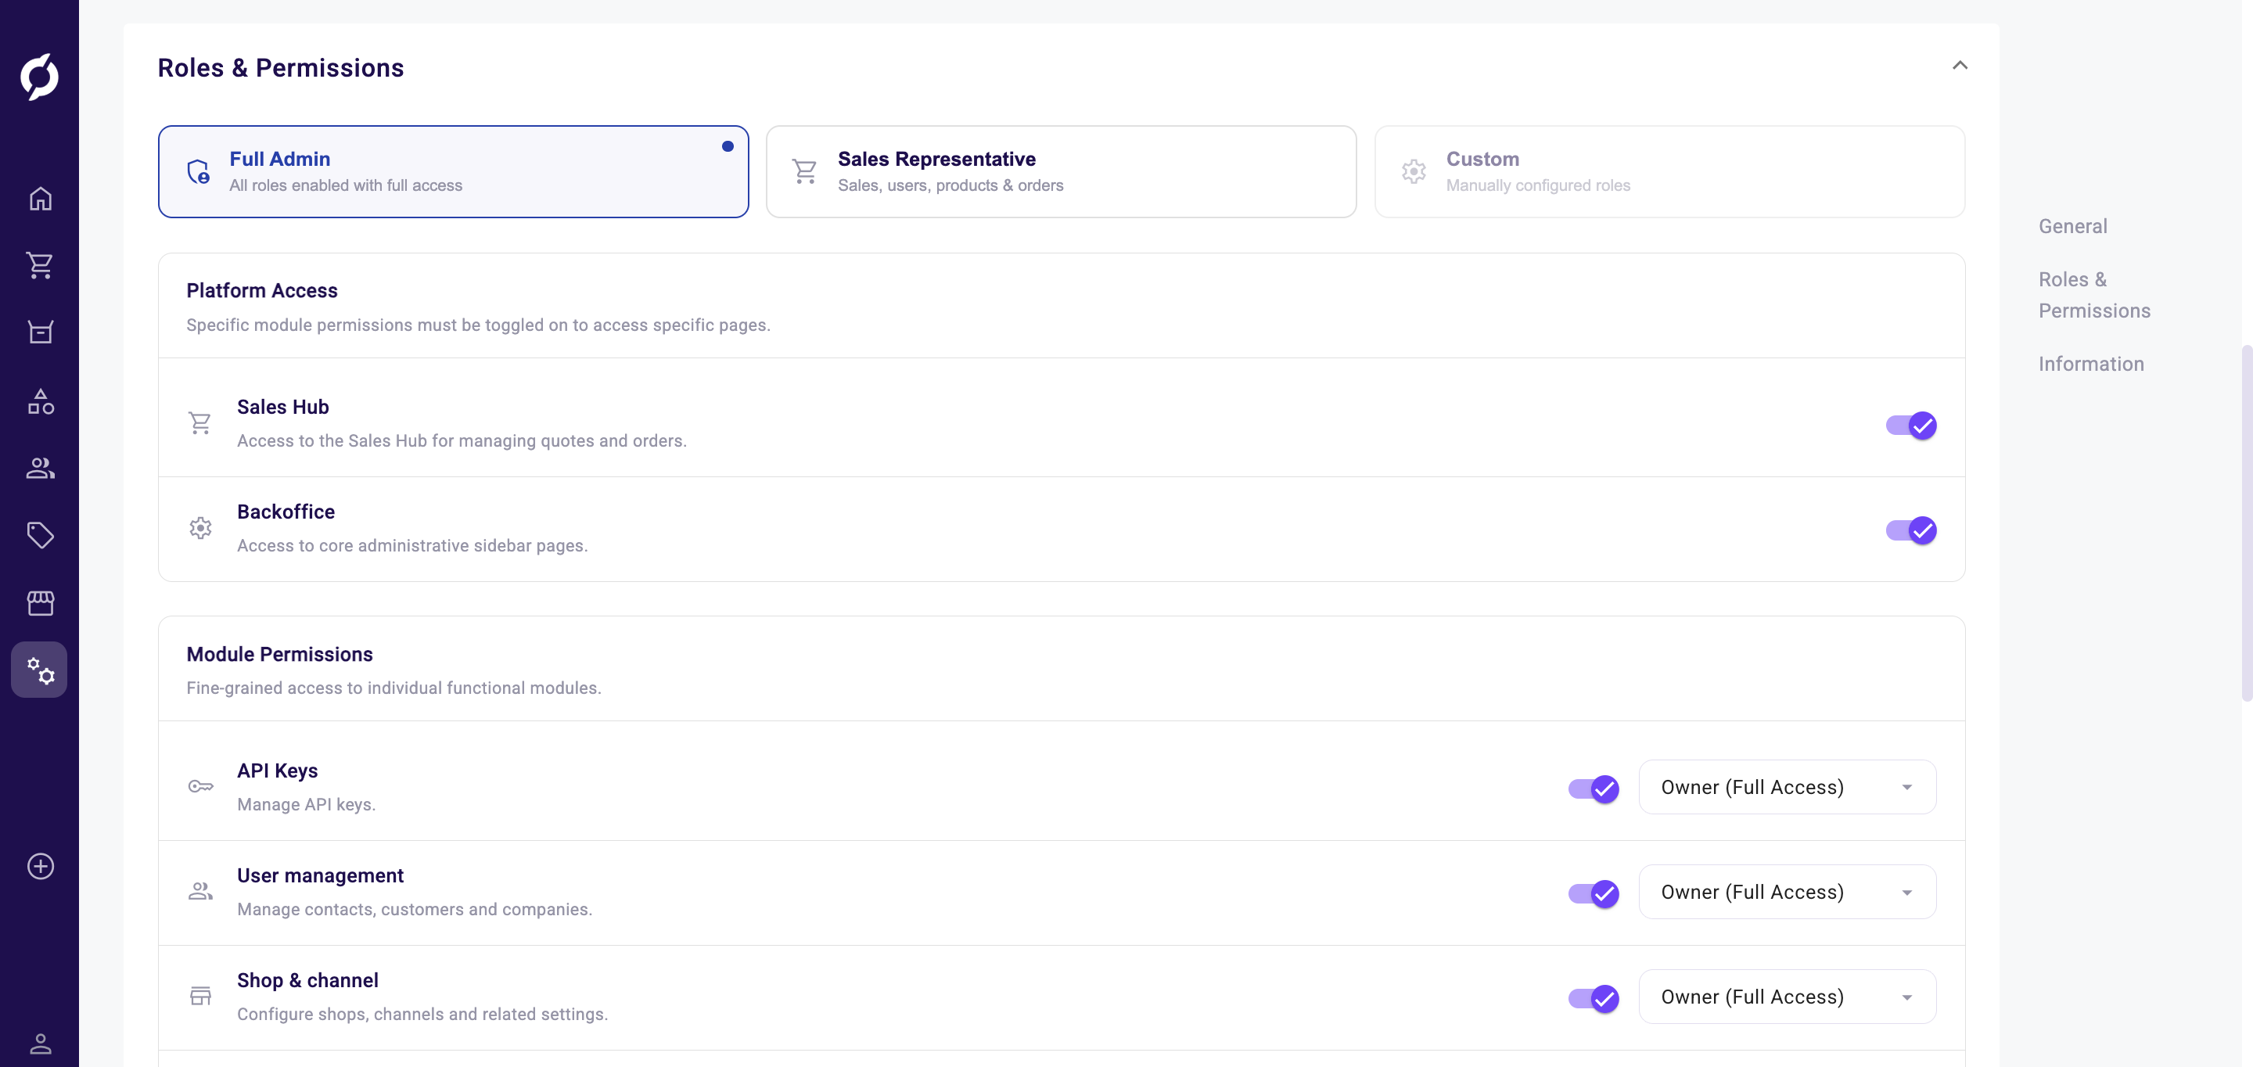The width and height of the screenshot is (2253, 1067).
Task: Click the plus circle add icon
Action: pyautogui.click(x=40, y=866)
